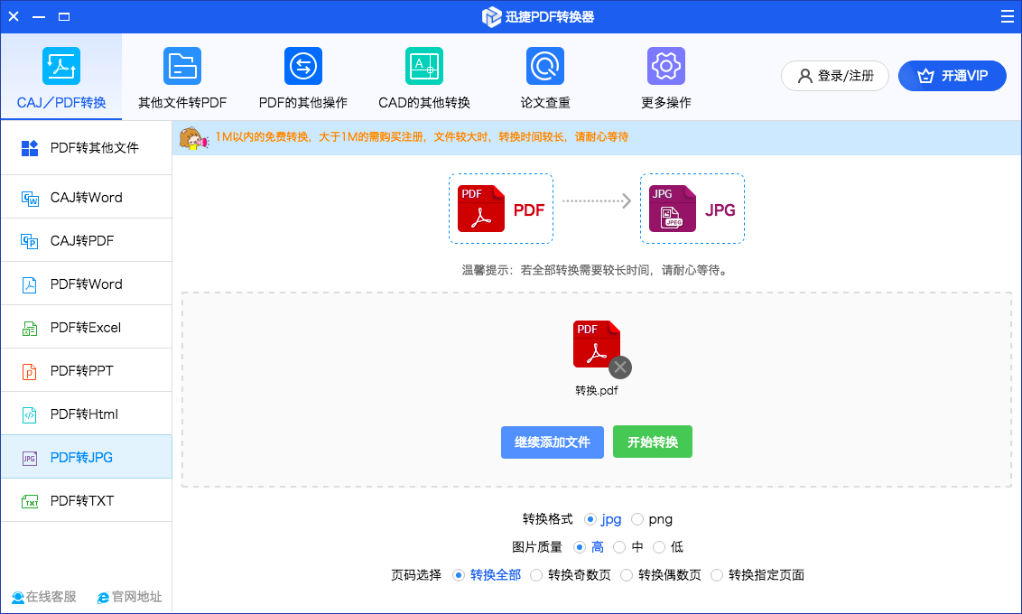Choose 转换偶数页 page option

[x=627, y=575]
